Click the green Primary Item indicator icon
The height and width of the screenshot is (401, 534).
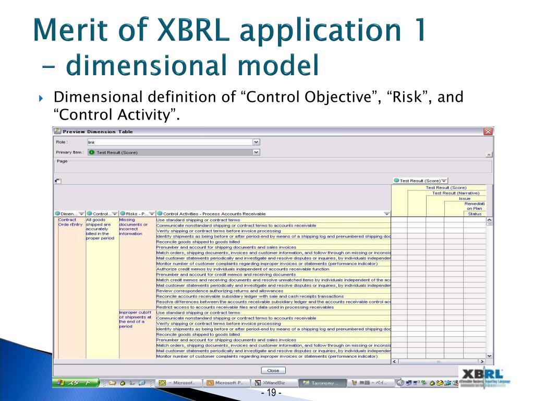(91, 152)
